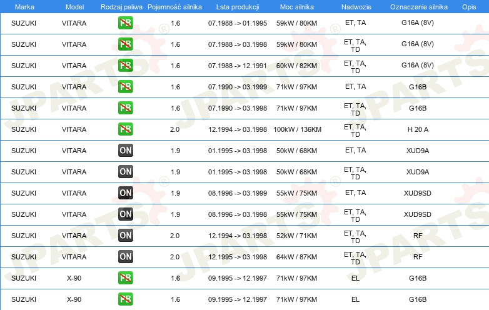This screenshot has height=310, width=489.
Task: Select the date cell 07.1990 -> 03.1998
Action: [x=238, y=108]
